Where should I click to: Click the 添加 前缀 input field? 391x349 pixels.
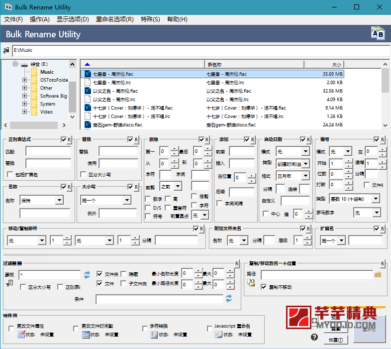pos(242,151)
